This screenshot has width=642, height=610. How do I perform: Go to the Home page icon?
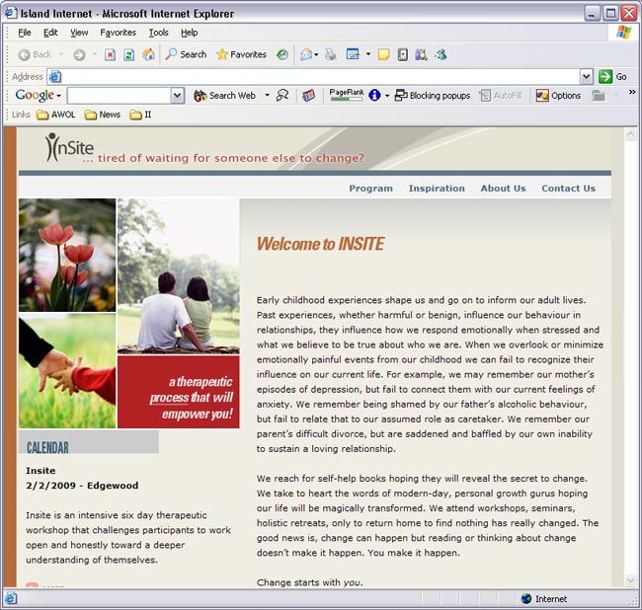pos(148,54)
